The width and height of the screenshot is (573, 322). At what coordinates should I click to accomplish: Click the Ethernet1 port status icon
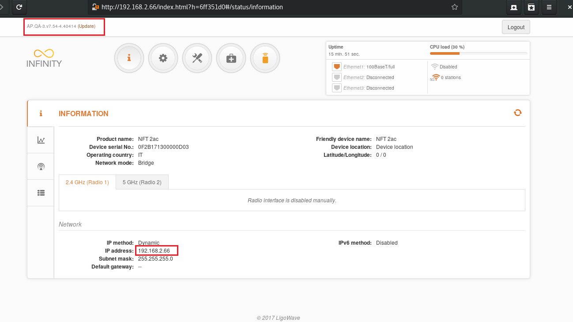(x=337, y=67)
